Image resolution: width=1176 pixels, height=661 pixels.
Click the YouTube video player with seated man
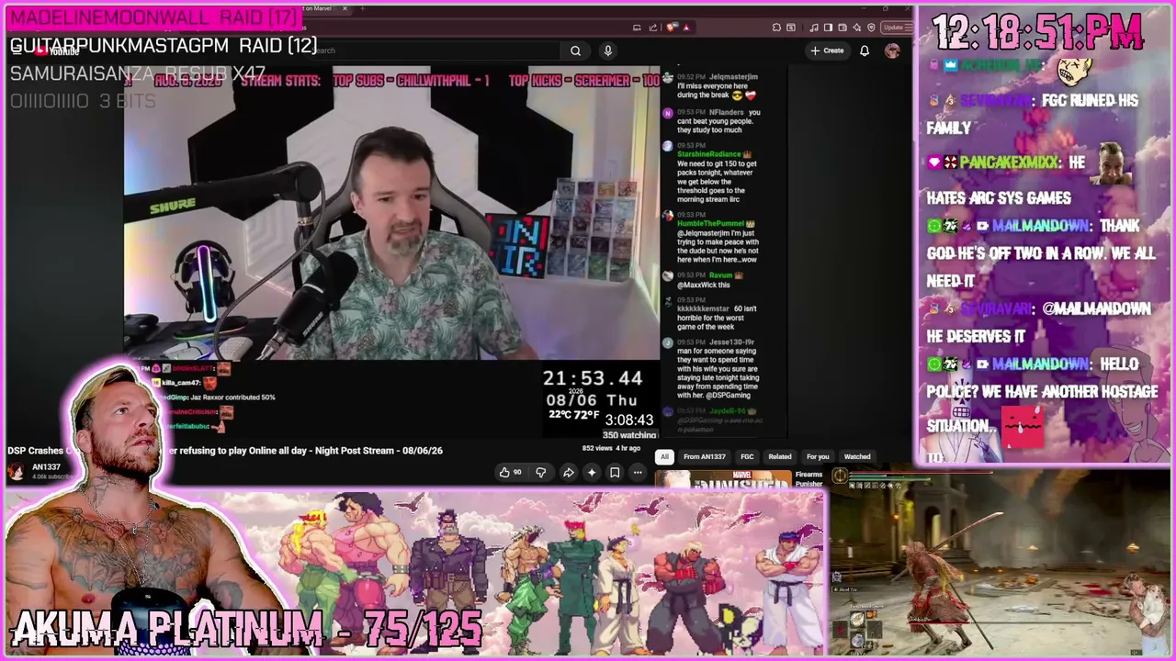pyautogui.click(x=392, y=213)
